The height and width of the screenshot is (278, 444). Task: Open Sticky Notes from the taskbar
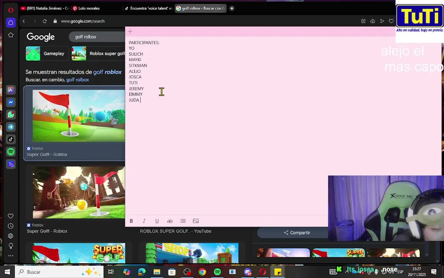[278, 272]
